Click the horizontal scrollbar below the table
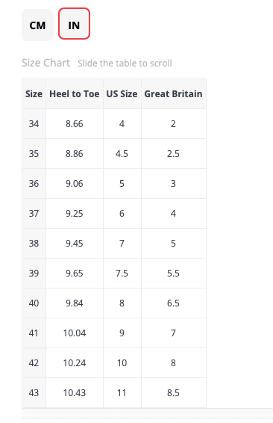 tap(147, 414)
